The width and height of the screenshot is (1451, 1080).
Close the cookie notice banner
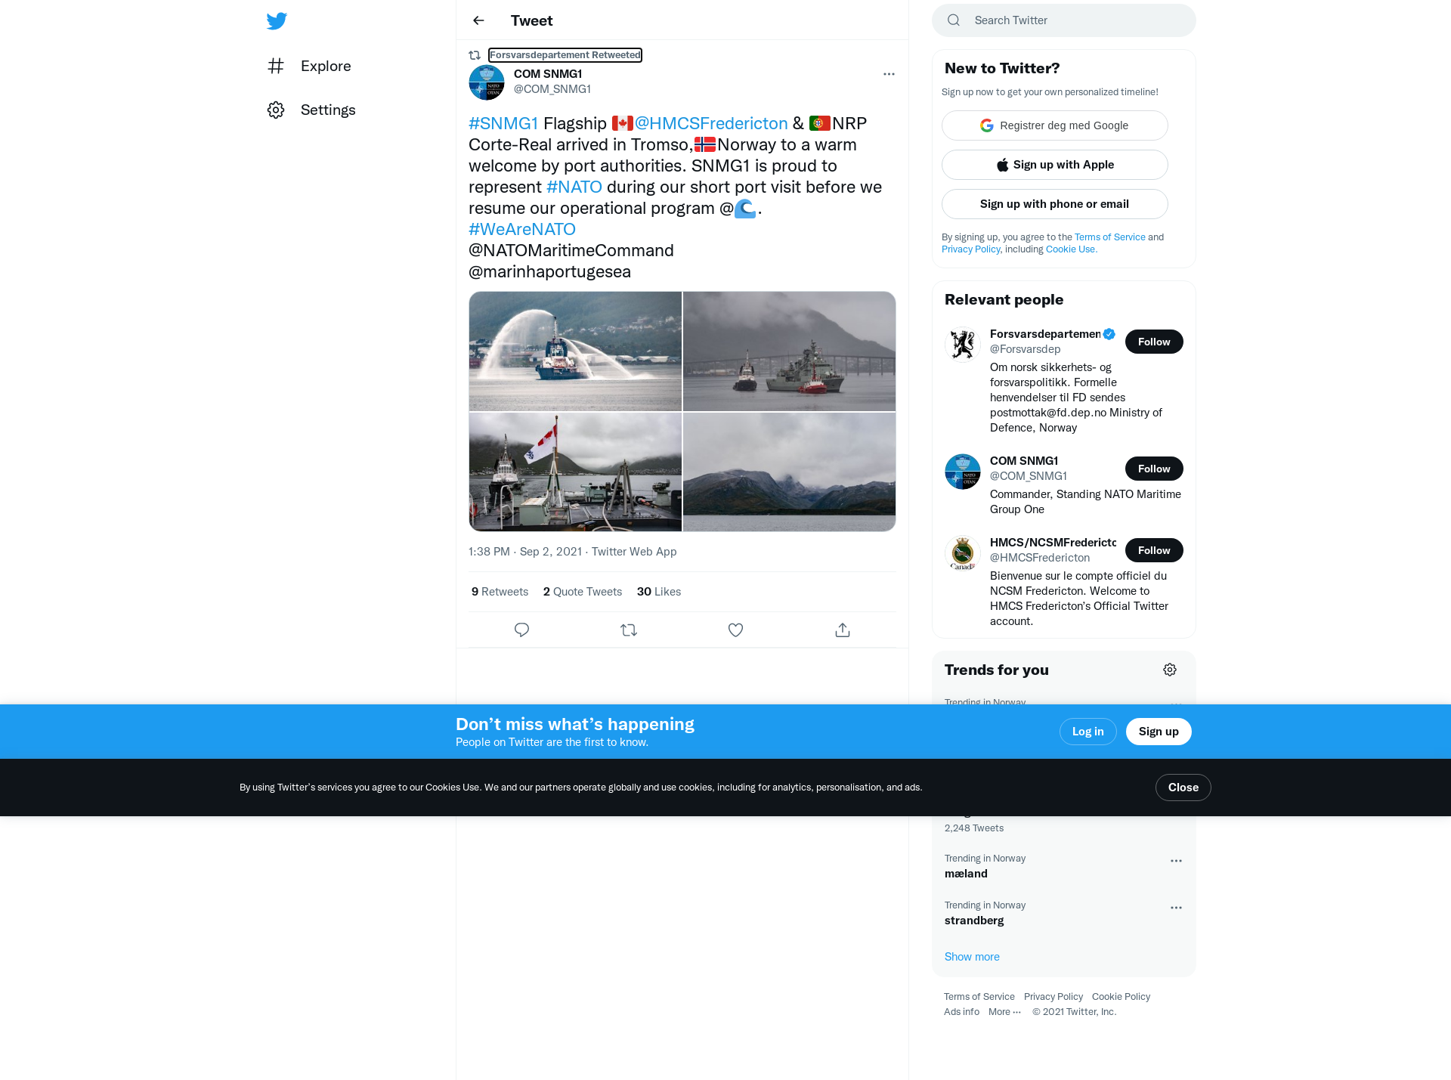point(1183,788)
